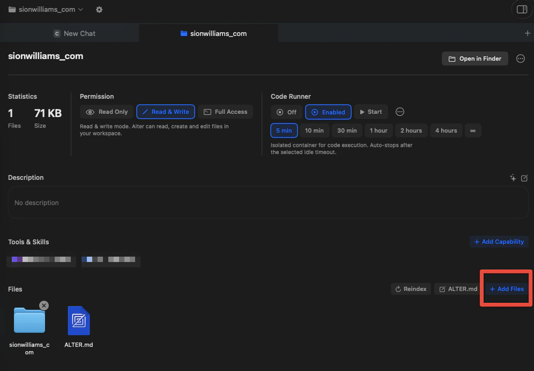Viewport: 534px width, 371px height.
Task: Select Read Only permission mode
Action: point(106,112)
